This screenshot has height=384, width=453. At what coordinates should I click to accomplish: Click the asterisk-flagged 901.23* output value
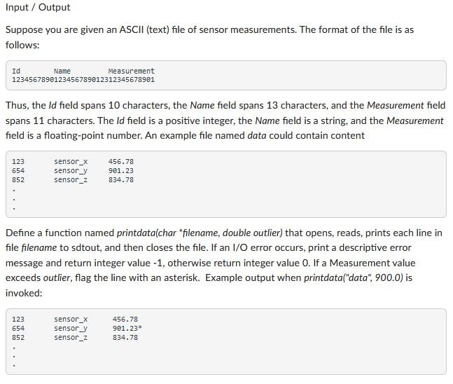point(127,329)
